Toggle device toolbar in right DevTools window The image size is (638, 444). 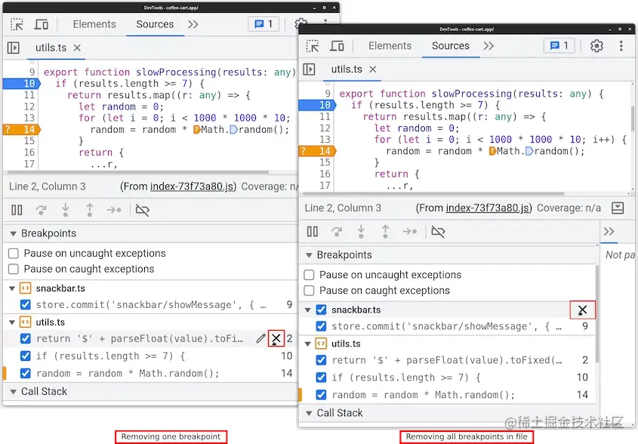point(337,46)
